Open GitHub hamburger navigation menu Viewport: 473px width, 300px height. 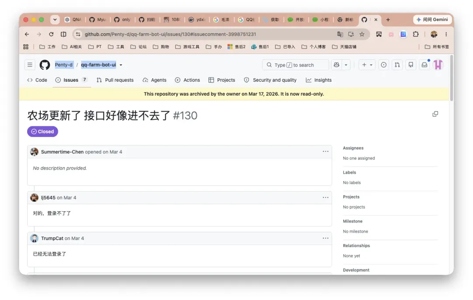[30, 65]
